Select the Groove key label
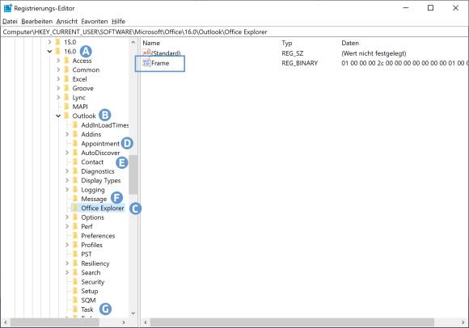The height and width of the screenshot is (328, 469). click(82, 88)
